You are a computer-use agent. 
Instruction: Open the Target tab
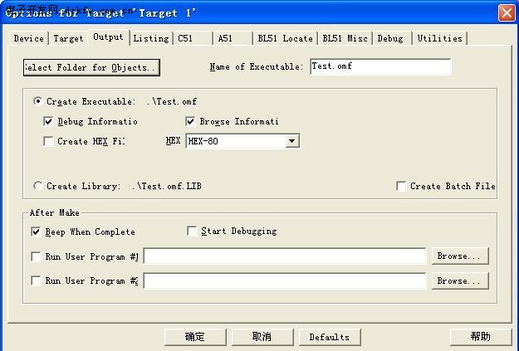68,38
